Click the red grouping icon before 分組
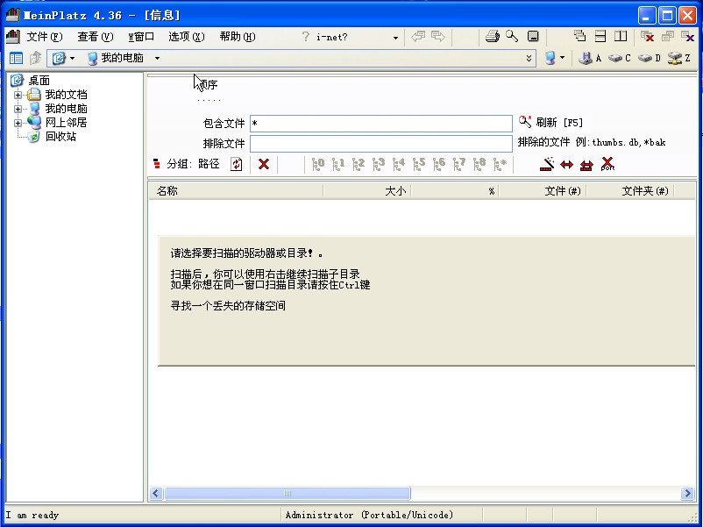The image size is (703, 527). click(157, 164)
